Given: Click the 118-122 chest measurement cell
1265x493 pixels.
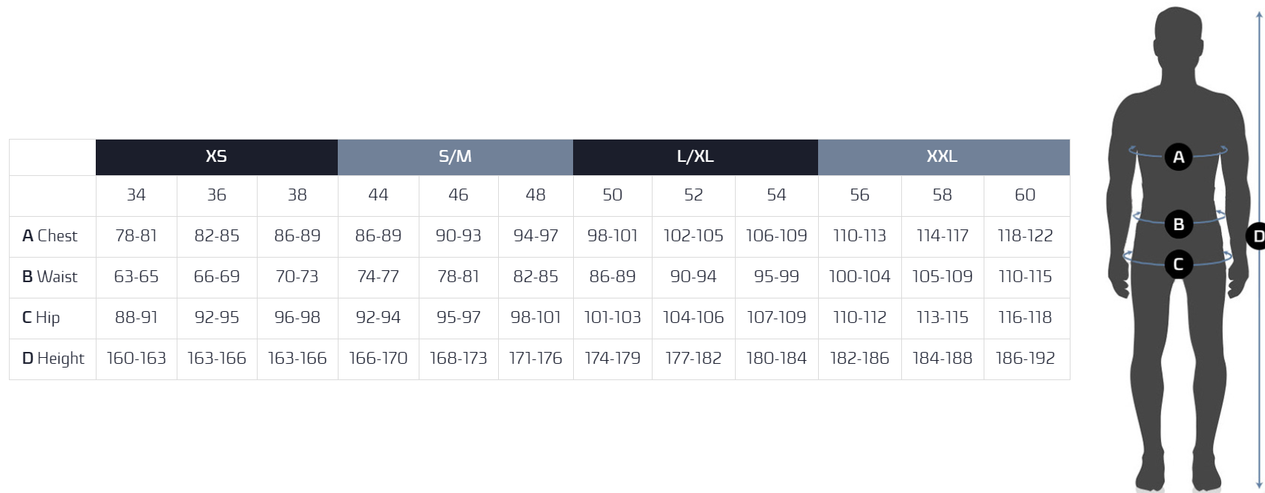Looking at the screenshot, I should point(1025,236).
